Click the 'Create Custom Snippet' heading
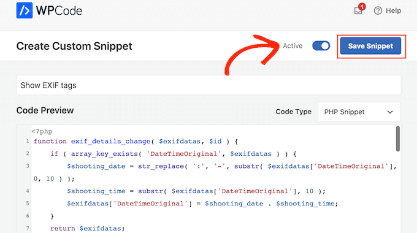The width and height of the screenshot is (417, 233). [x=74, y=46]
